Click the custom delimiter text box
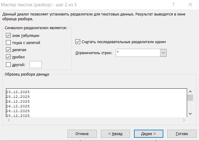Viewport: 199px width, 141px height. [x=35, y=64]
